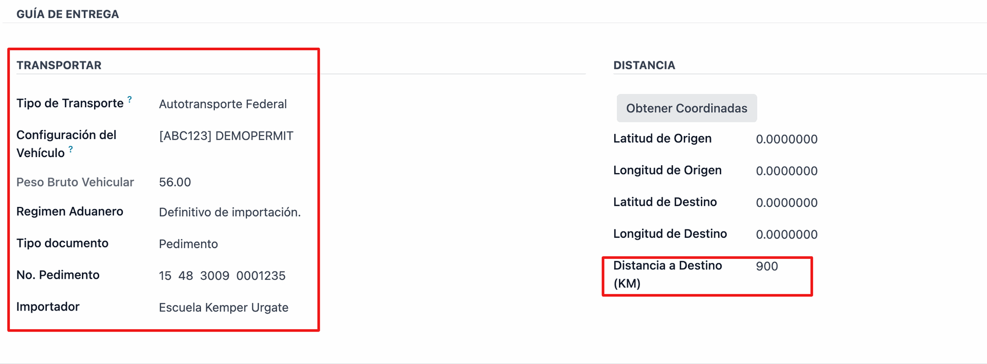Image resolution: width=987 pixels, height=364 pixels.
Task: Click the GUÍA DE ENTREGA section title
Action: coord(67,14)
